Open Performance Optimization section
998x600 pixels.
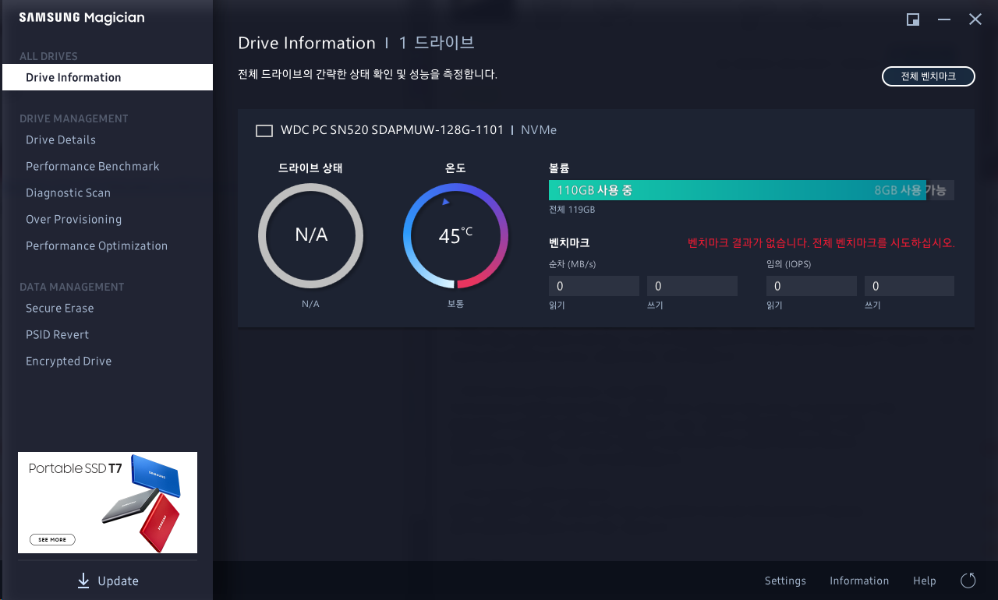tap(97, 245)
